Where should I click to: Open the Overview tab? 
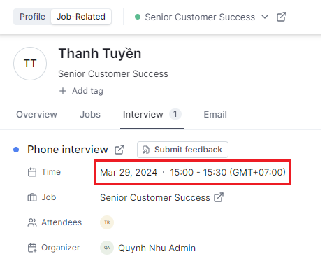(36, 115)
